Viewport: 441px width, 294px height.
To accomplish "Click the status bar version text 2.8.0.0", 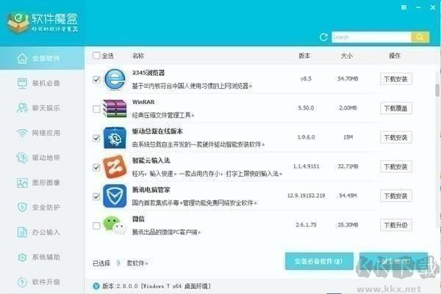I will tap(157, 286).
